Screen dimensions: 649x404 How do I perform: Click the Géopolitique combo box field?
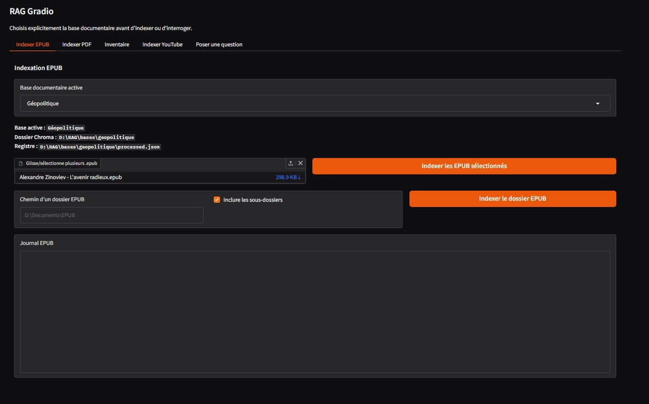(315, 103)
